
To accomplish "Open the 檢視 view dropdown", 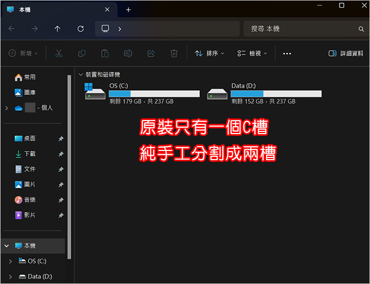I will point(252,53).
